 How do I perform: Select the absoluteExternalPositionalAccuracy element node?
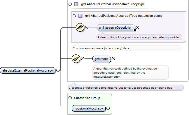28,70
